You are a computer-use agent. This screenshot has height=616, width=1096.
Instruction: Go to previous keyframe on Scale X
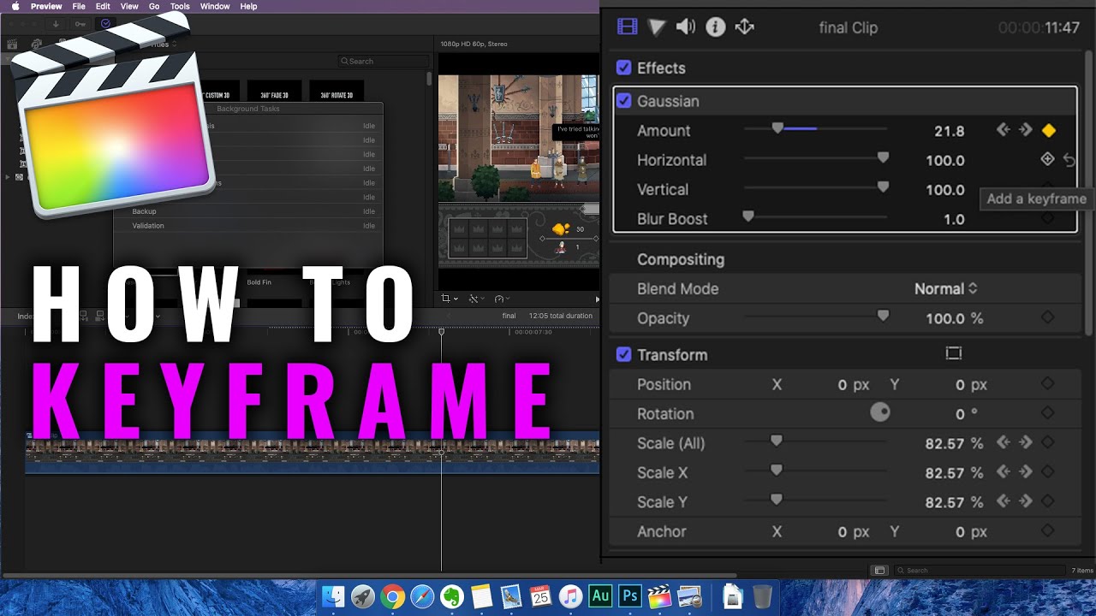point(1004,472)
